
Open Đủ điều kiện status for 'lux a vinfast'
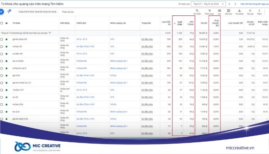coord(147,61)
